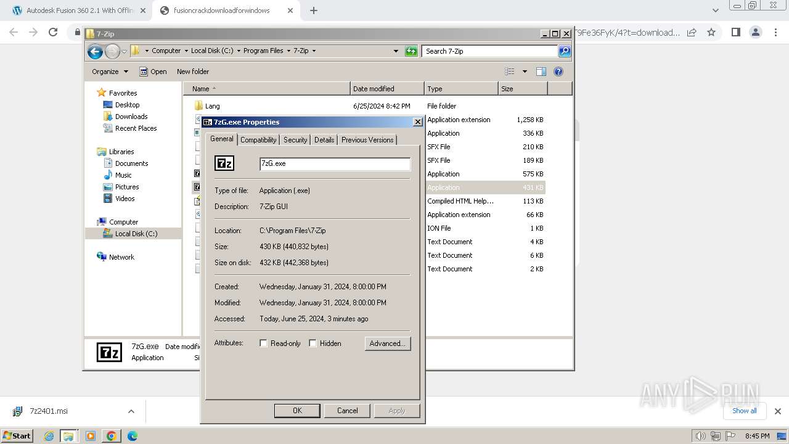Open the Chrome side panel icon

tap(735, 32)
